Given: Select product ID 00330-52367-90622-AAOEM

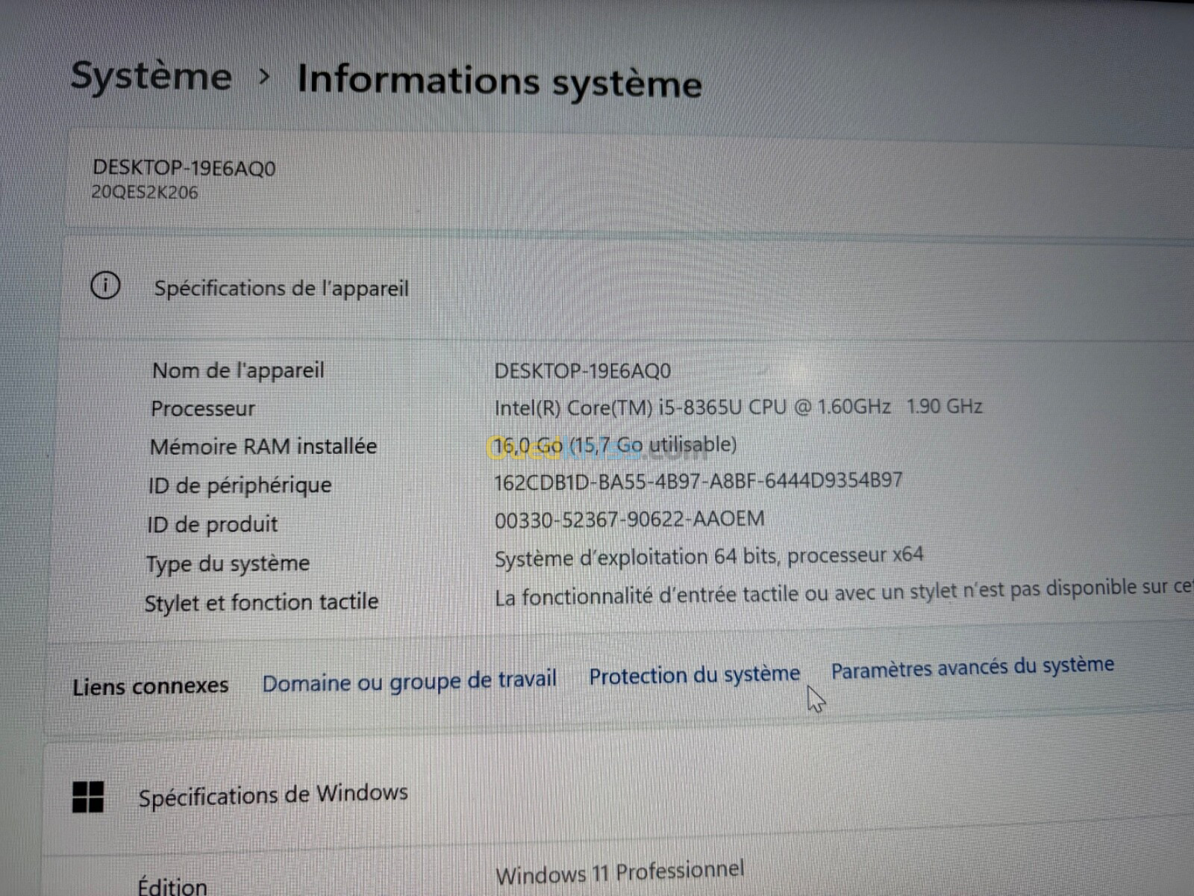Looking at the screenshot, I should (629, 519).
